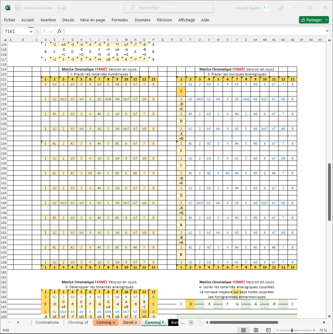Click the Cancel (X) icon beside formula bar
The height and width of the screenshot is (334, 333).
(x=44, y=31)
